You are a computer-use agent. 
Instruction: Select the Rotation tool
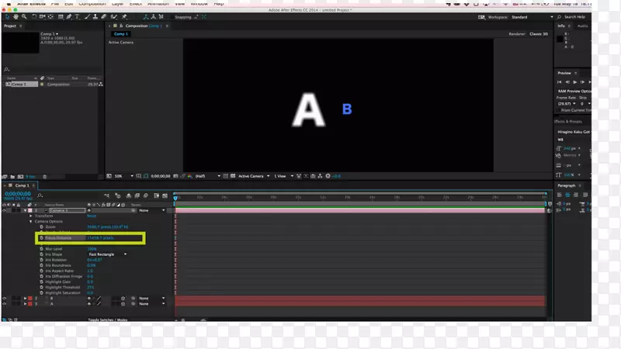34,16
